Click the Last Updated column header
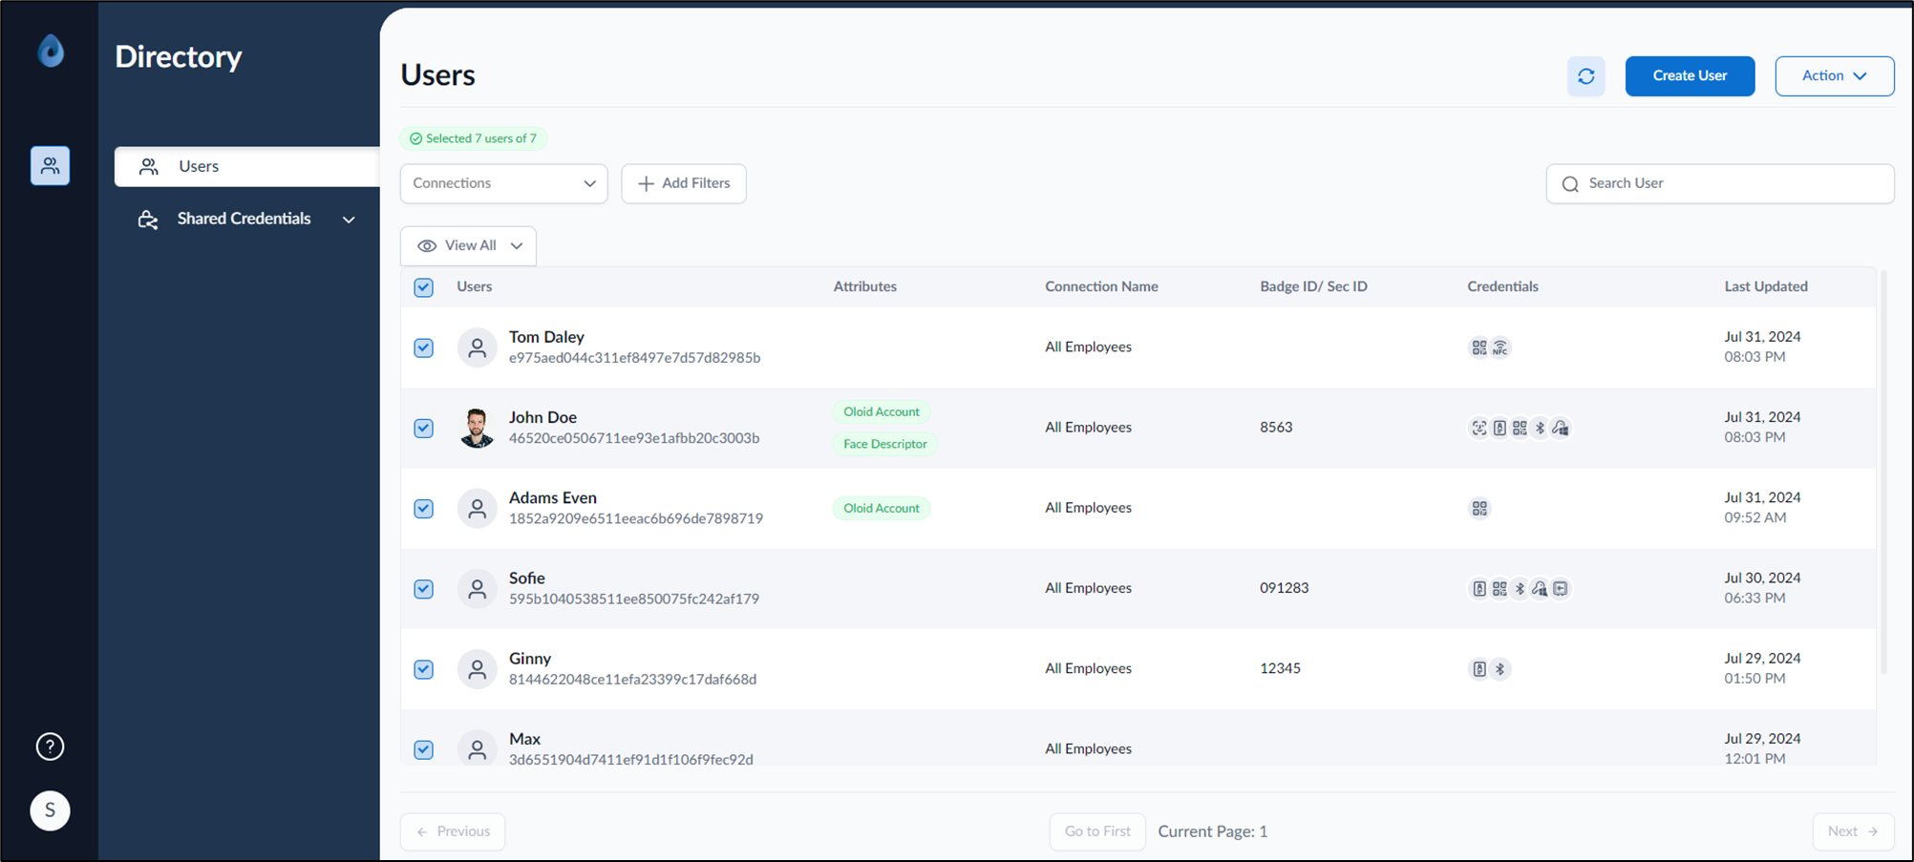1914x862 pixels. (1765, 286)
